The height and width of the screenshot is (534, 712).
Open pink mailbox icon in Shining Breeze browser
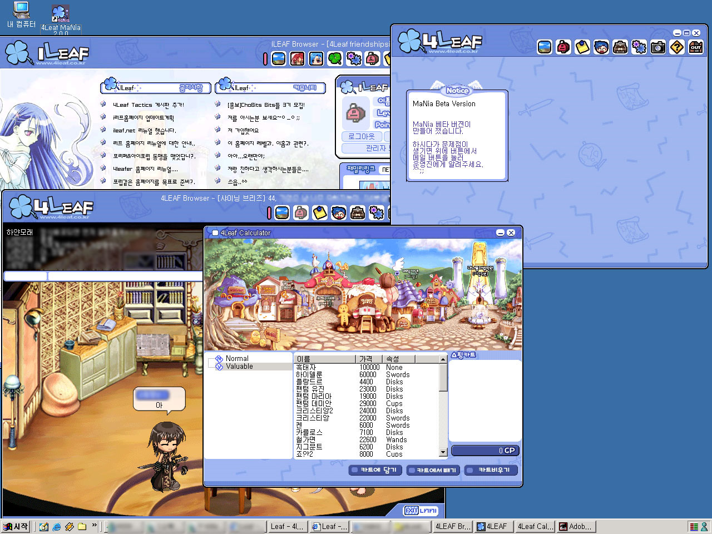(x=301, y=212)
